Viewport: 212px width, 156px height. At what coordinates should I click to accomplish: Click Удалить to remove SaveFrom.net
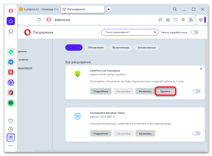coord(165,91)
